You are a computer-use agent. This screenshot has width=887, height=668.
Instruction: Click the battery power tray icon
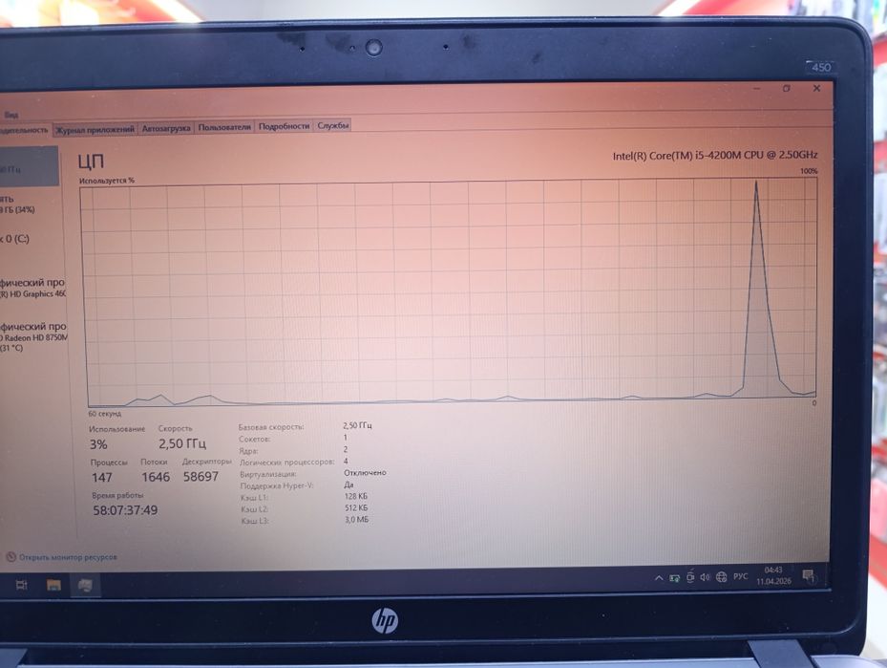[x=674, y=578]
